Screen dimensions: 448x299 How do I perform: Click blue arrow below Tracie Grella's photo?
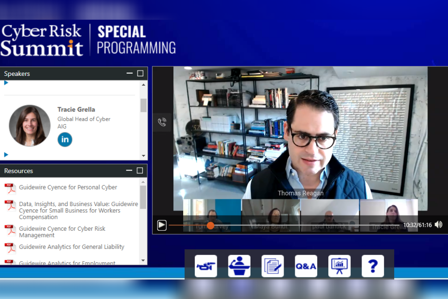[x=6, y=154]
